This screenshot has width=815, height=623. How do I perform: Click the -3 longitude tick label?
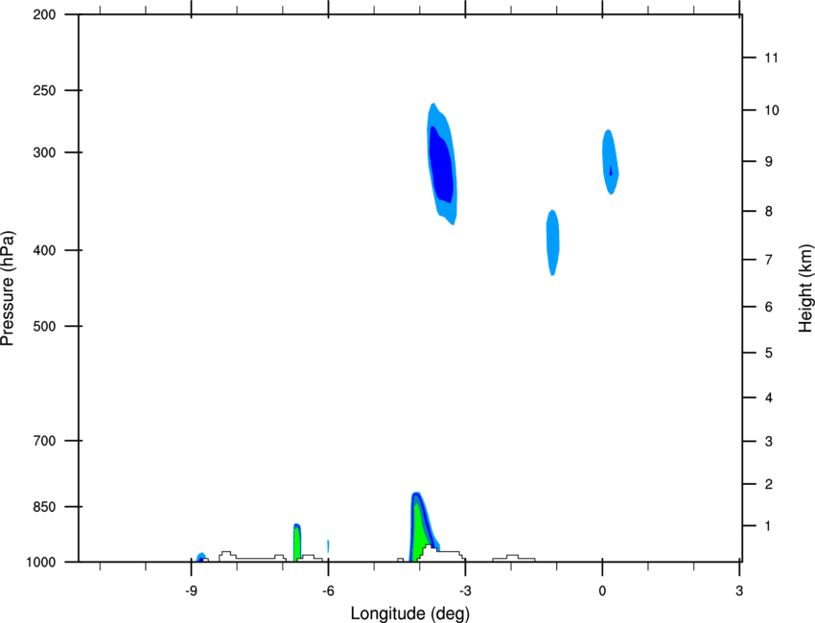(465, 590)
